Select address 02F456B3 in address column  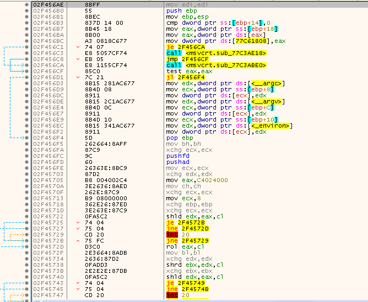(48, 23)
